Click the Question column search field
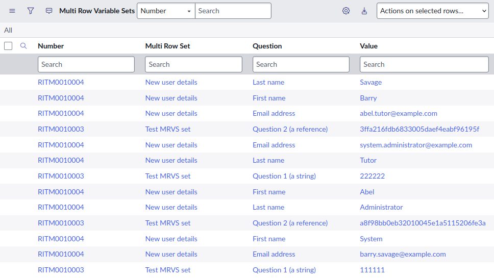This screenshot has height=278, width=494. 301,64
